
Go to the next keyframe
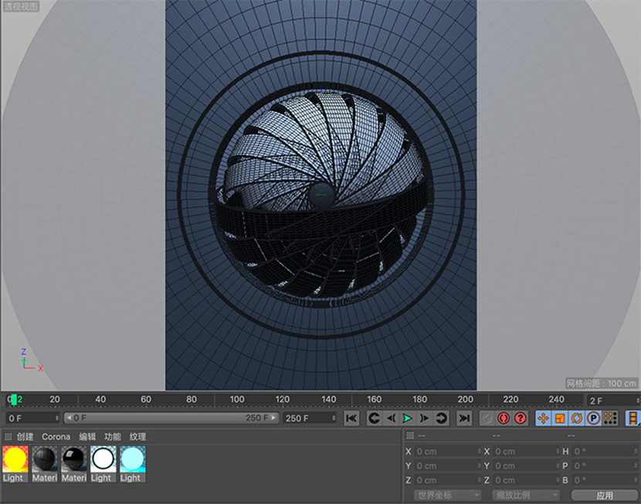click(442, 418)
